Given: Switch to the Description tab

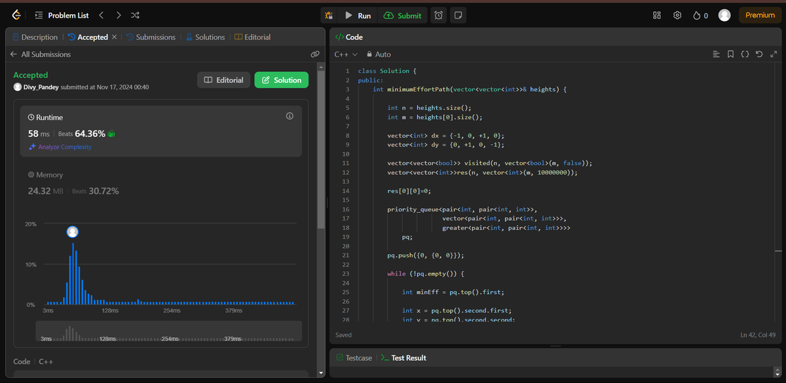Looking at the screenshot, I should (x=35, y=37).
